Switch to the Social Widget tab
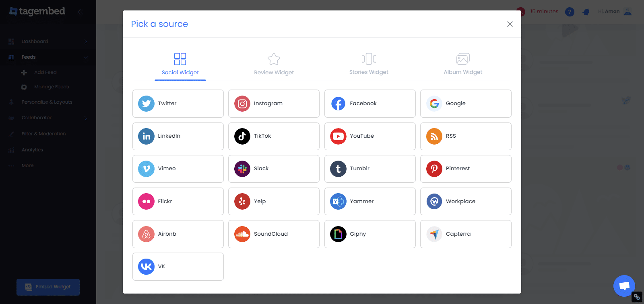The image size is (644, 304). [x=180, y=65]
